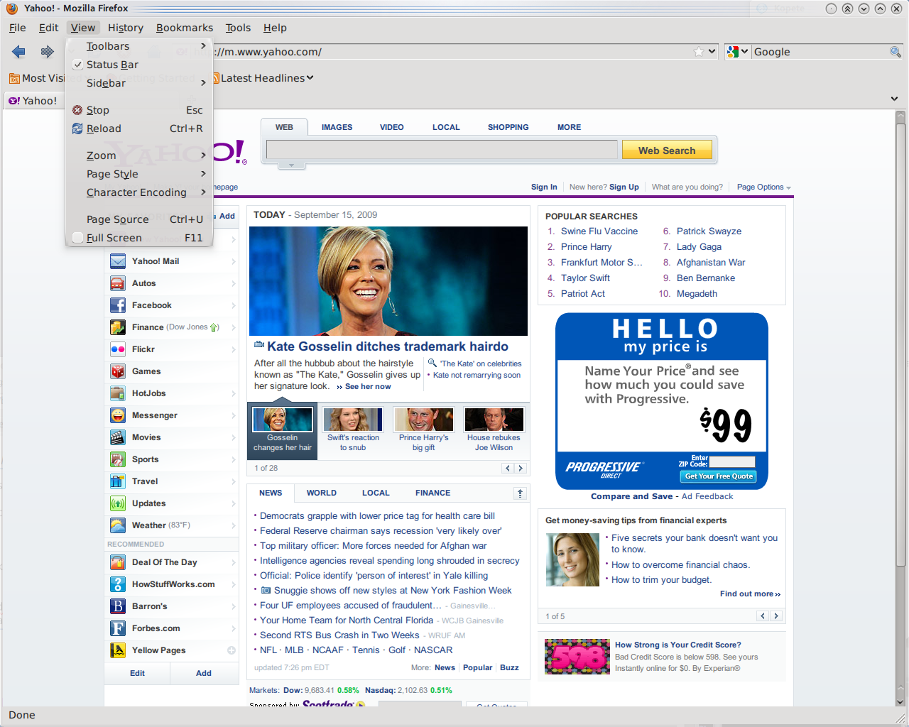This screenshot has width=909, height=727.
Task: Click the Reload icon in the View menu
Action: click(77, 129)
